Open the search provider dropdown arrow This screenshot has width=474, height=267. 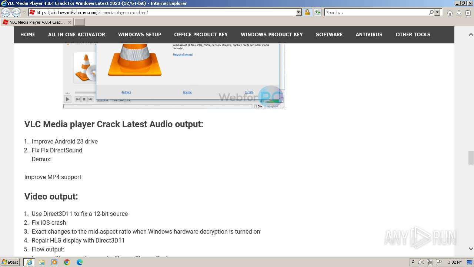pyautogui.click(x=437, y=12)
